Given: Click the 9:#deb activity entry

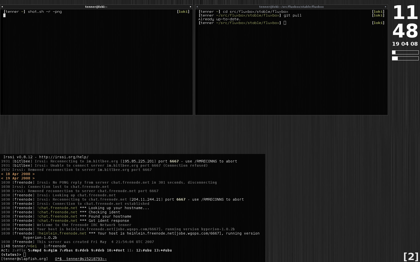Looking at the screenshot, I should coord(97,251).
